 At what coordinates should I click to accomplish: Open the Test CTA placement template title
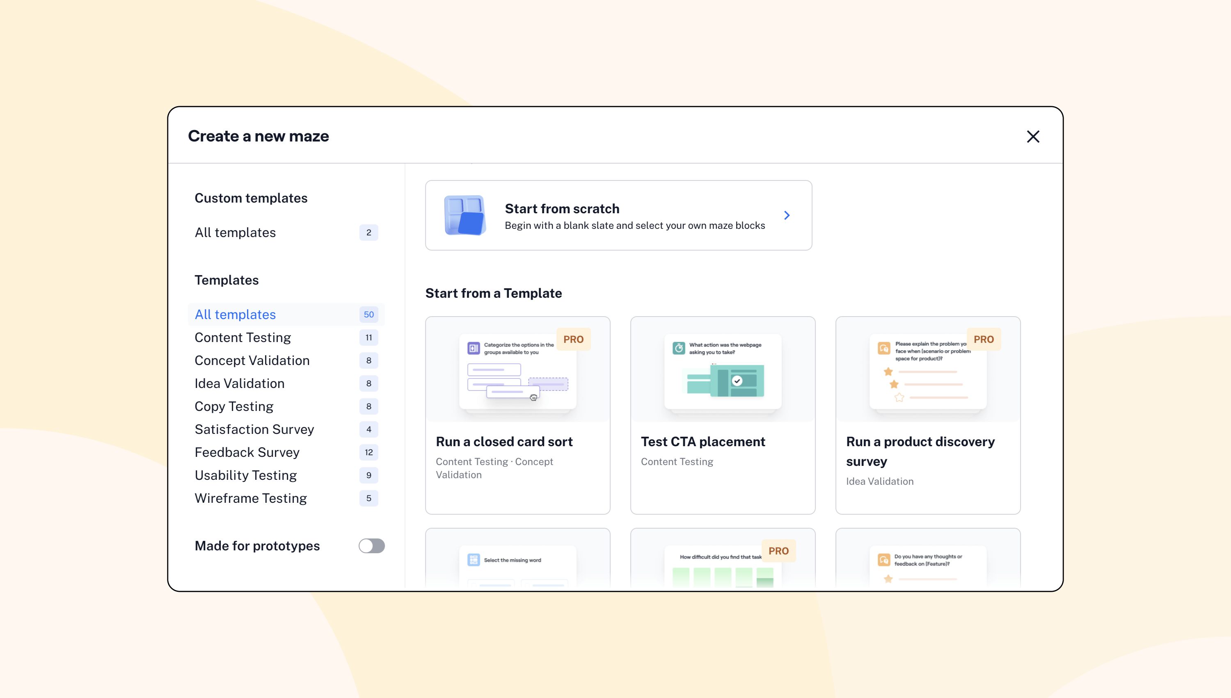[x=702, y=442]
